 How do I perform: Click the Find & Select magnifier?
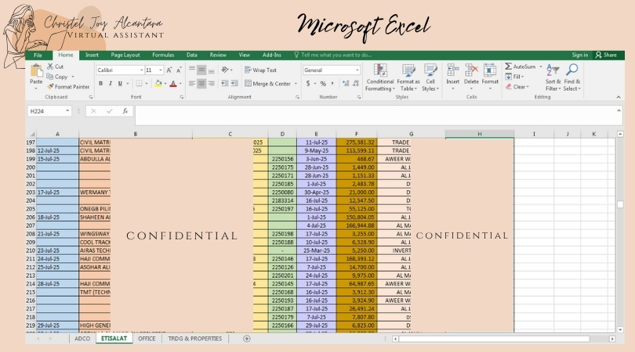coord(572,76)
